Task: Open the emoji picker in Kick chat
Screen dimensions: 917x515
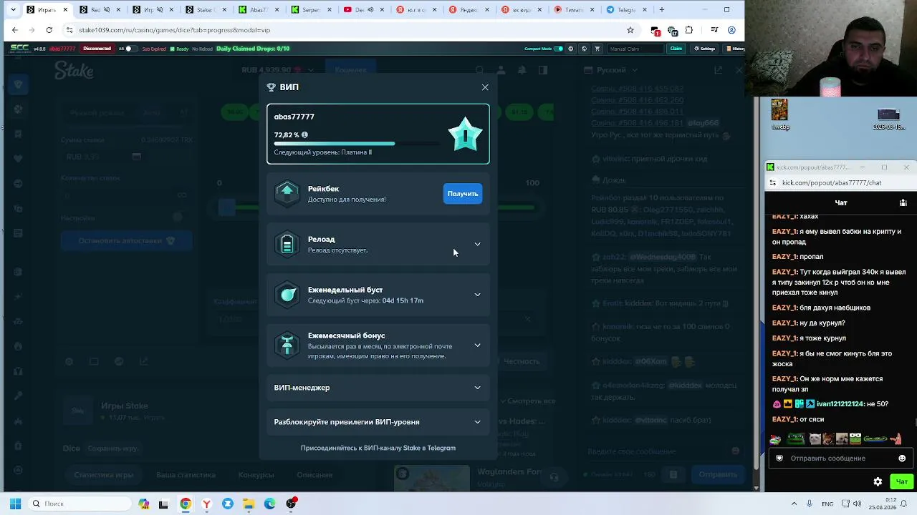Action: click(x=902, y=458)
